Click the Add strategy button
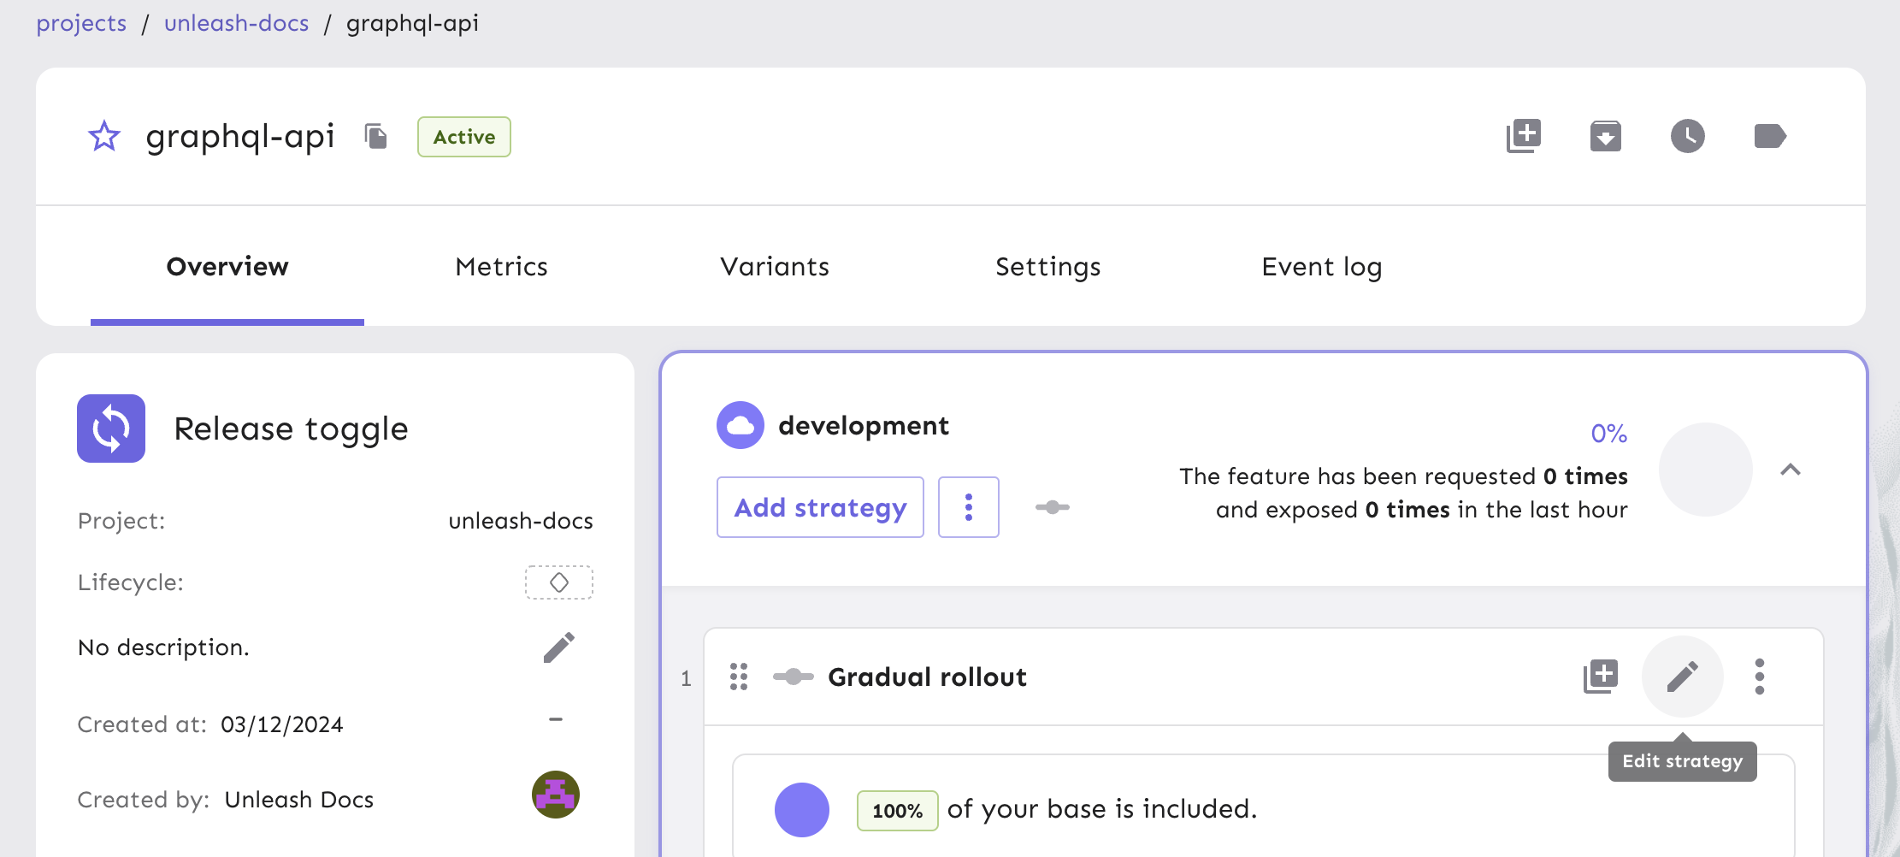Screen dimensions: 1900x857 819,507
